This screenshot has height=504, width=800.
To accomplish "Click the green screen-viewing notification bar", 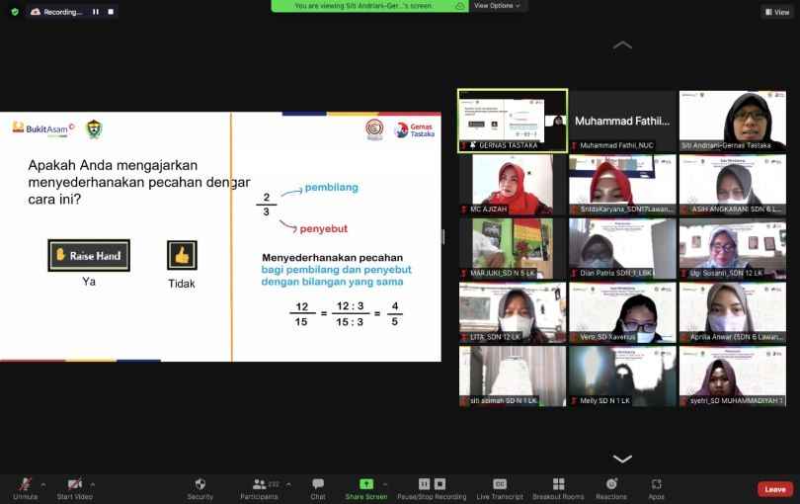I will [369, 6].
